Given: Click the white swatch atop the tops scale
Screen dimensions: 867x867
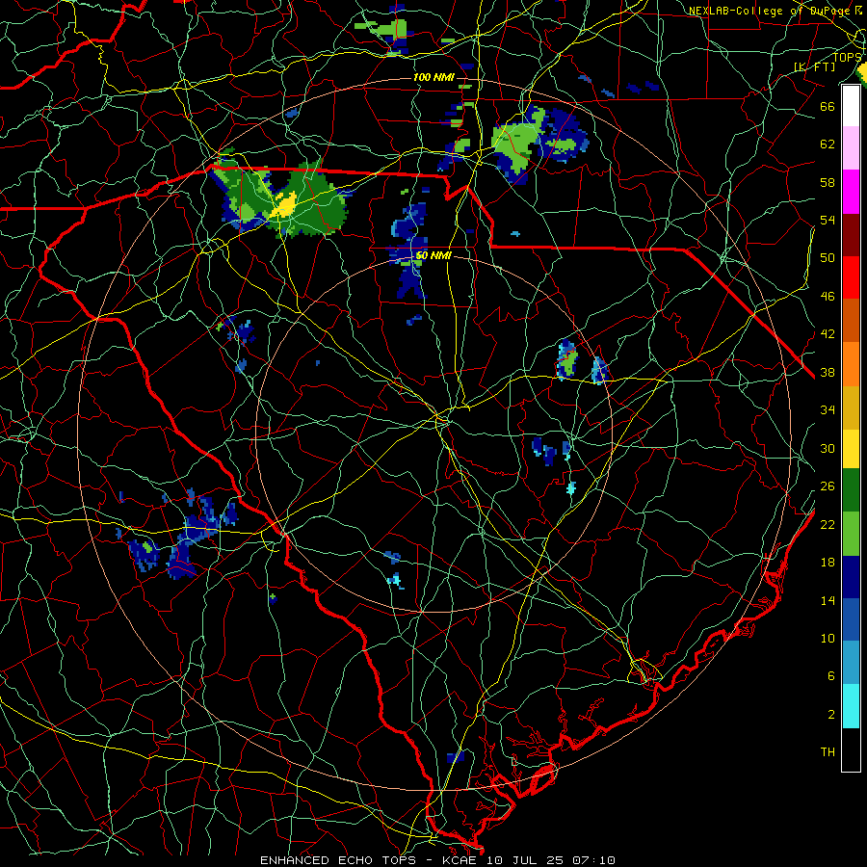Looking at the screenshot, I should point(851,106).
